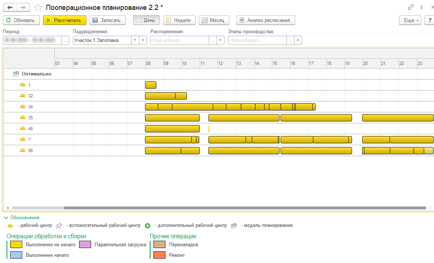This screenshot has width=434, height=263.
Task: Click the work center icon for row 34
Action: 23,107
